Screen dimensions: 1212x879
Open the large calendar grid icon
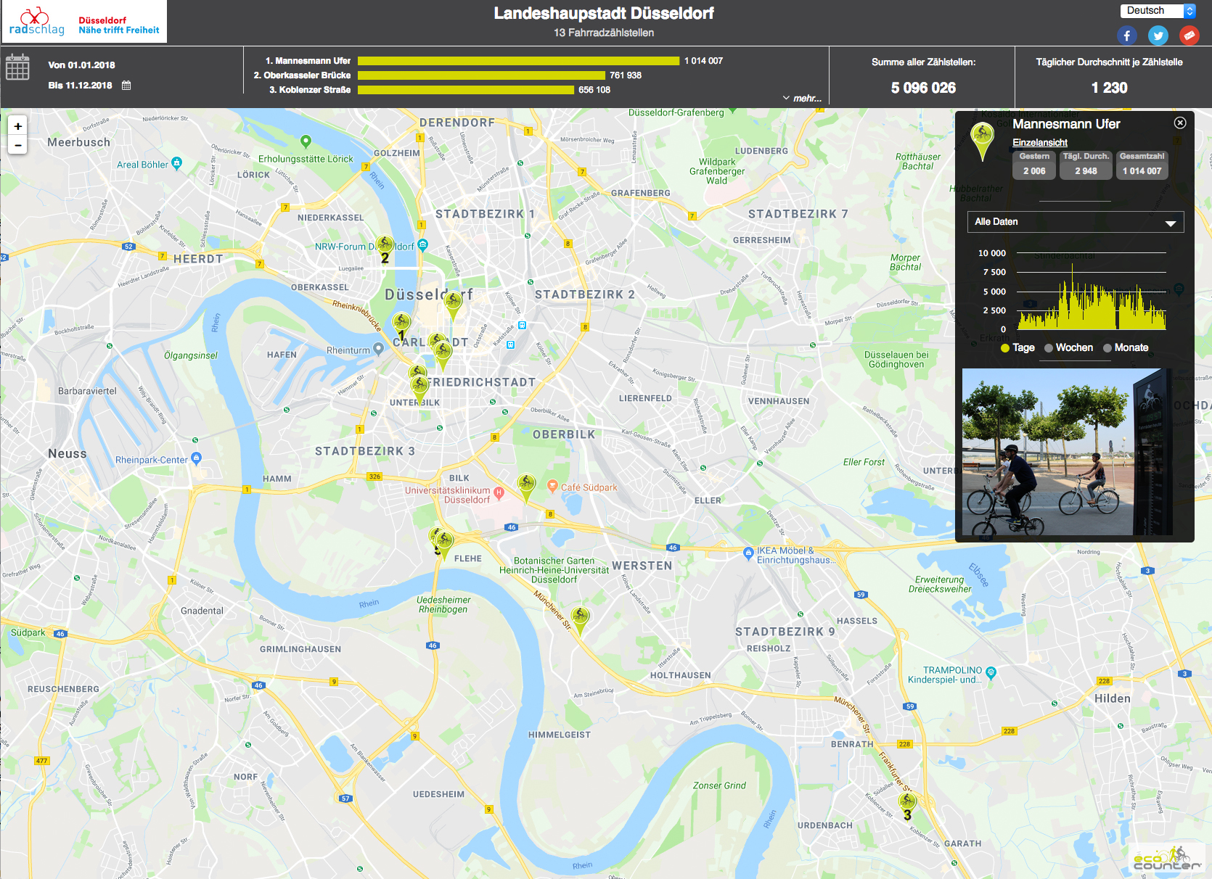point(17,67)
